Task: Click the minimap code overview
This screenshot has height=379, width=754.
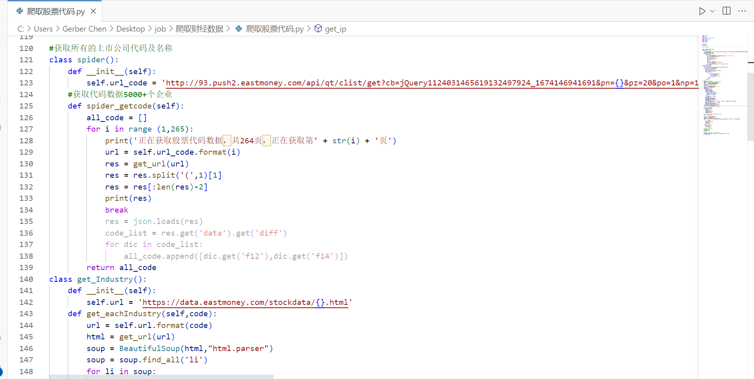Action: [x=723, y=85]
